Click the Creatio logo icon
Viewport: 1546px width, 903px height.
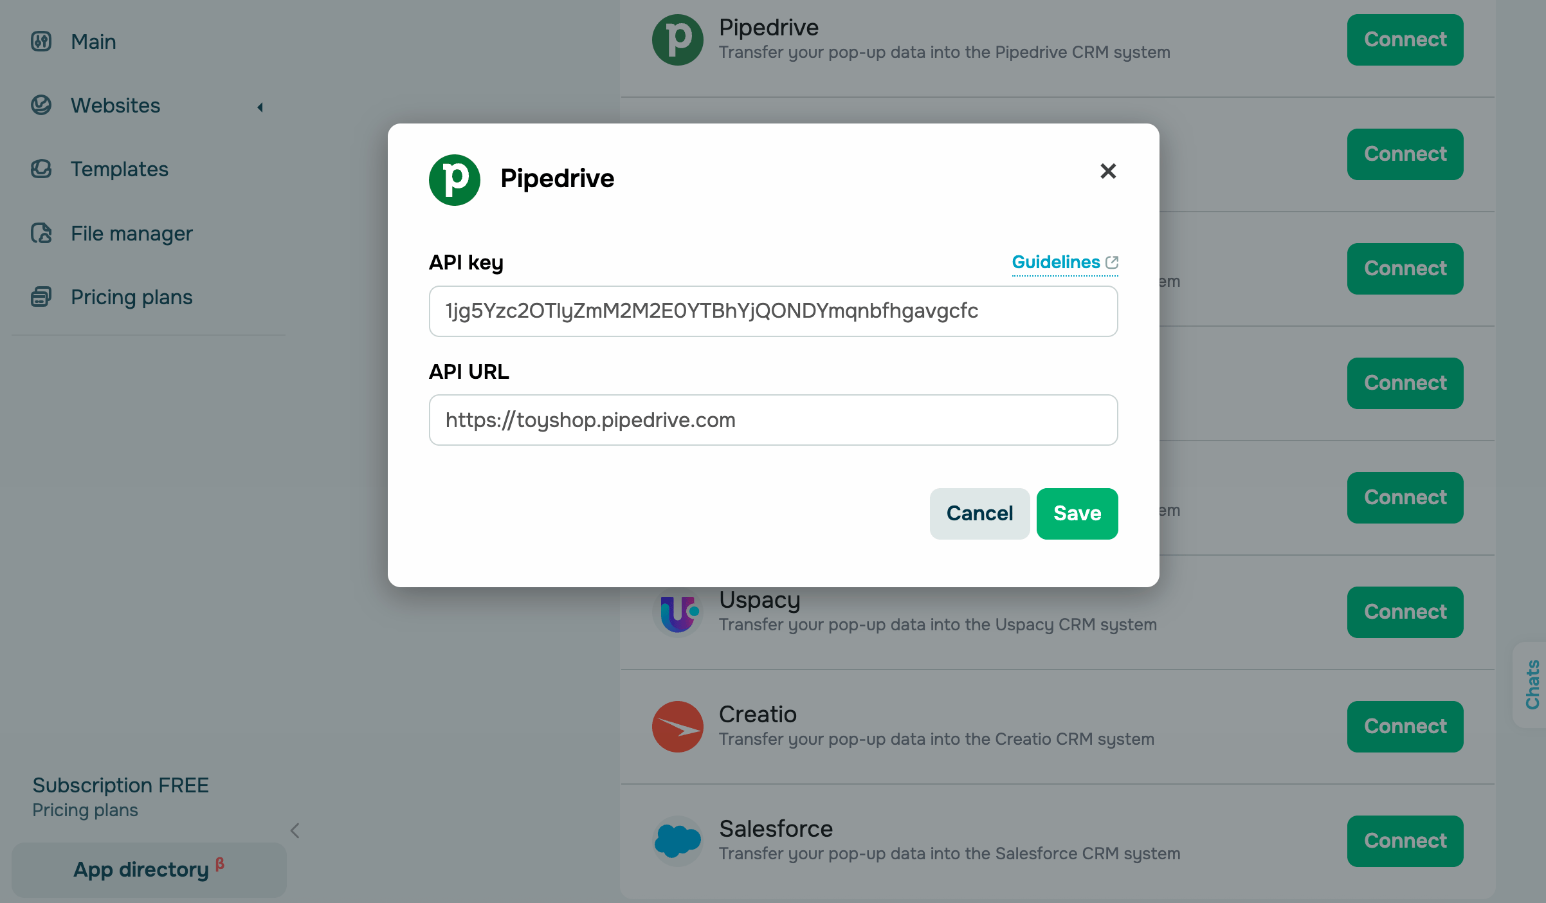pos(677,727)
